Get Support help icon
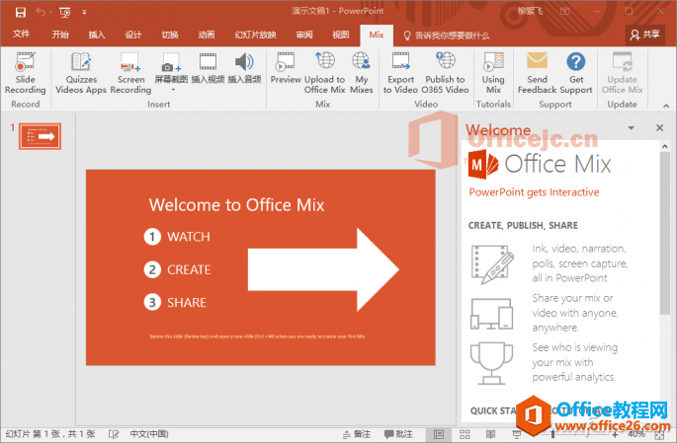This screenshot has width=677, height=443. click(576, 73)
